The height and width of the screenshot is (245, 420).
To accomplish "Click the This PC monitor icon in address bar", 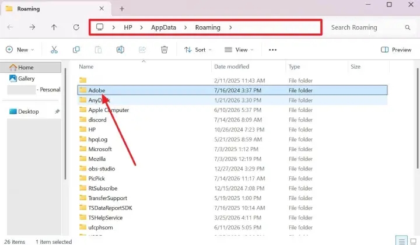I will [100, 27].
